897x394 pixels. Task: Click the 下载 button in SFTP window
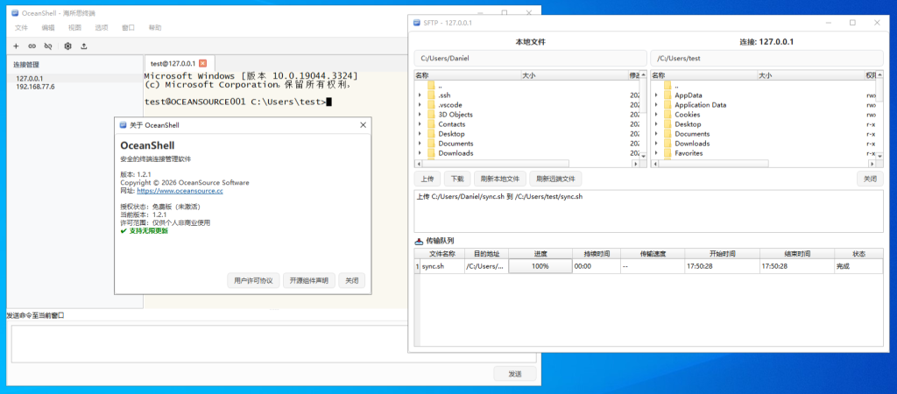click(457, 179)
